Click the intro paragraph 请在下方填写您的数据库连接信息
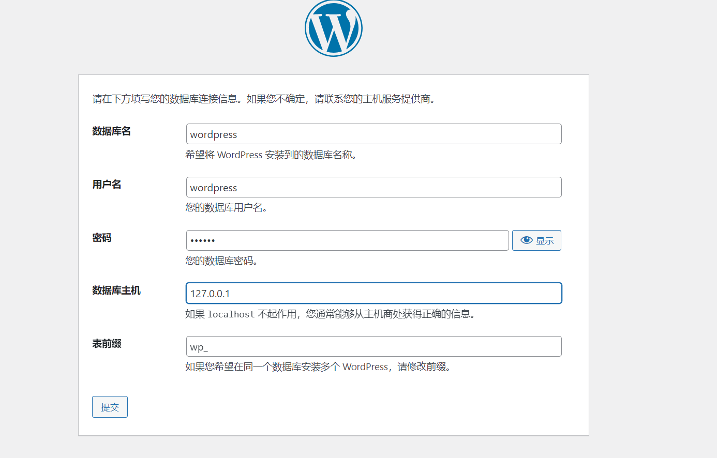This screenshot has height=458, width=717. (x=264, y=99)
